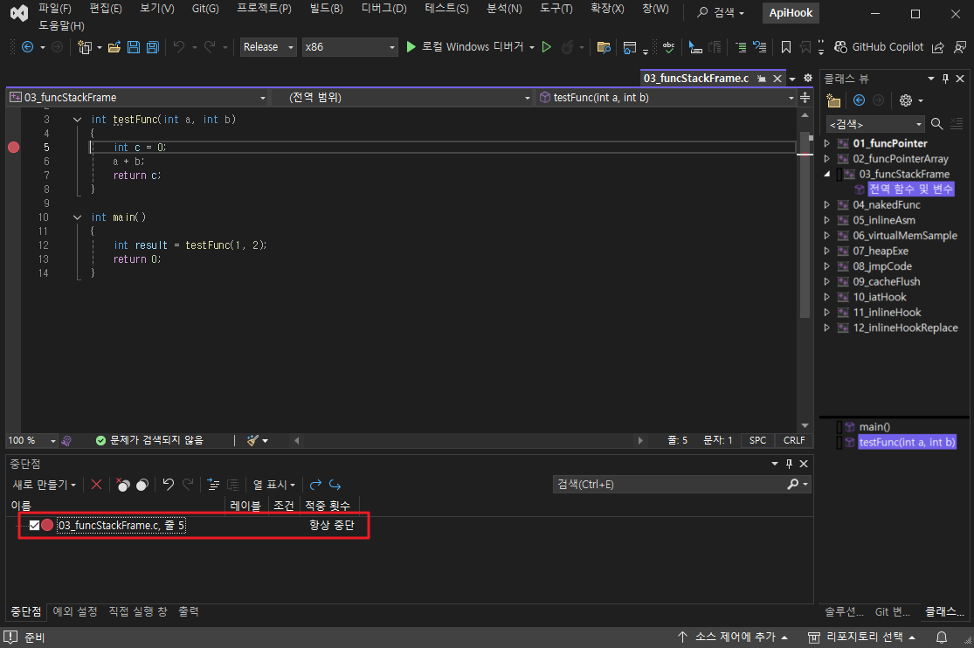Image resolution: width=974 pixels, height=648 pixels.
Task: Click the share icon next to Copilot
Action: pyautogui.click(x=938, y=47)
